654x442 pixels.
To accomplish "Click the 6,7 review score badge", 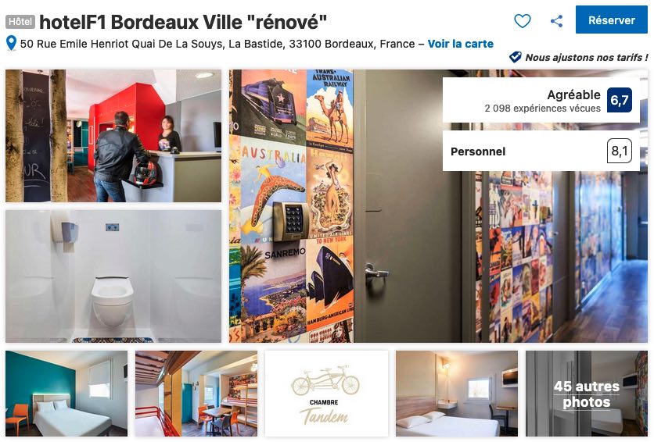I will tap(620, 100).
